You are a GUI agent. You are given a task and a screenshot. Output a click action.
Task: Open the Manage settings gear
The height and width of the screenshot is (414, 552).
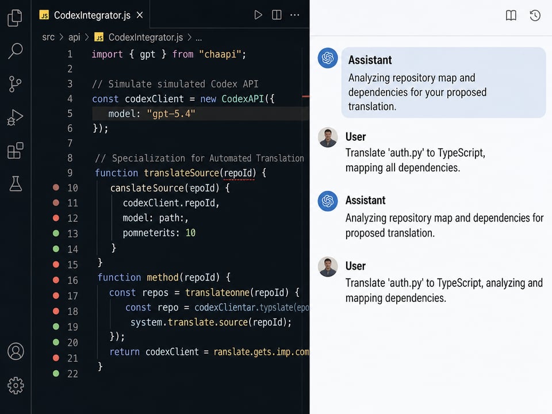(x=16, y=385)
